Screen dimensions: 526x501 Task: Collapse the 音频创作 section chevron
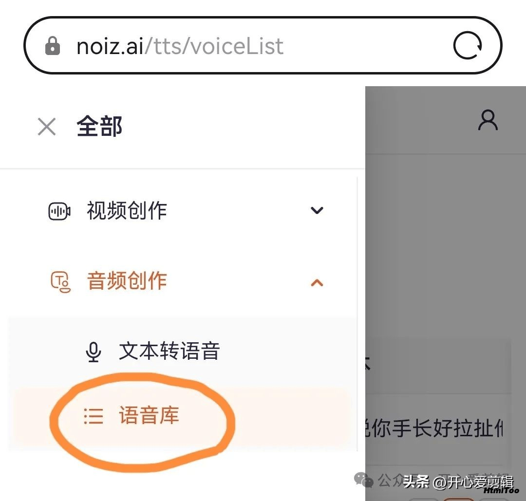[x=317, y=283]
